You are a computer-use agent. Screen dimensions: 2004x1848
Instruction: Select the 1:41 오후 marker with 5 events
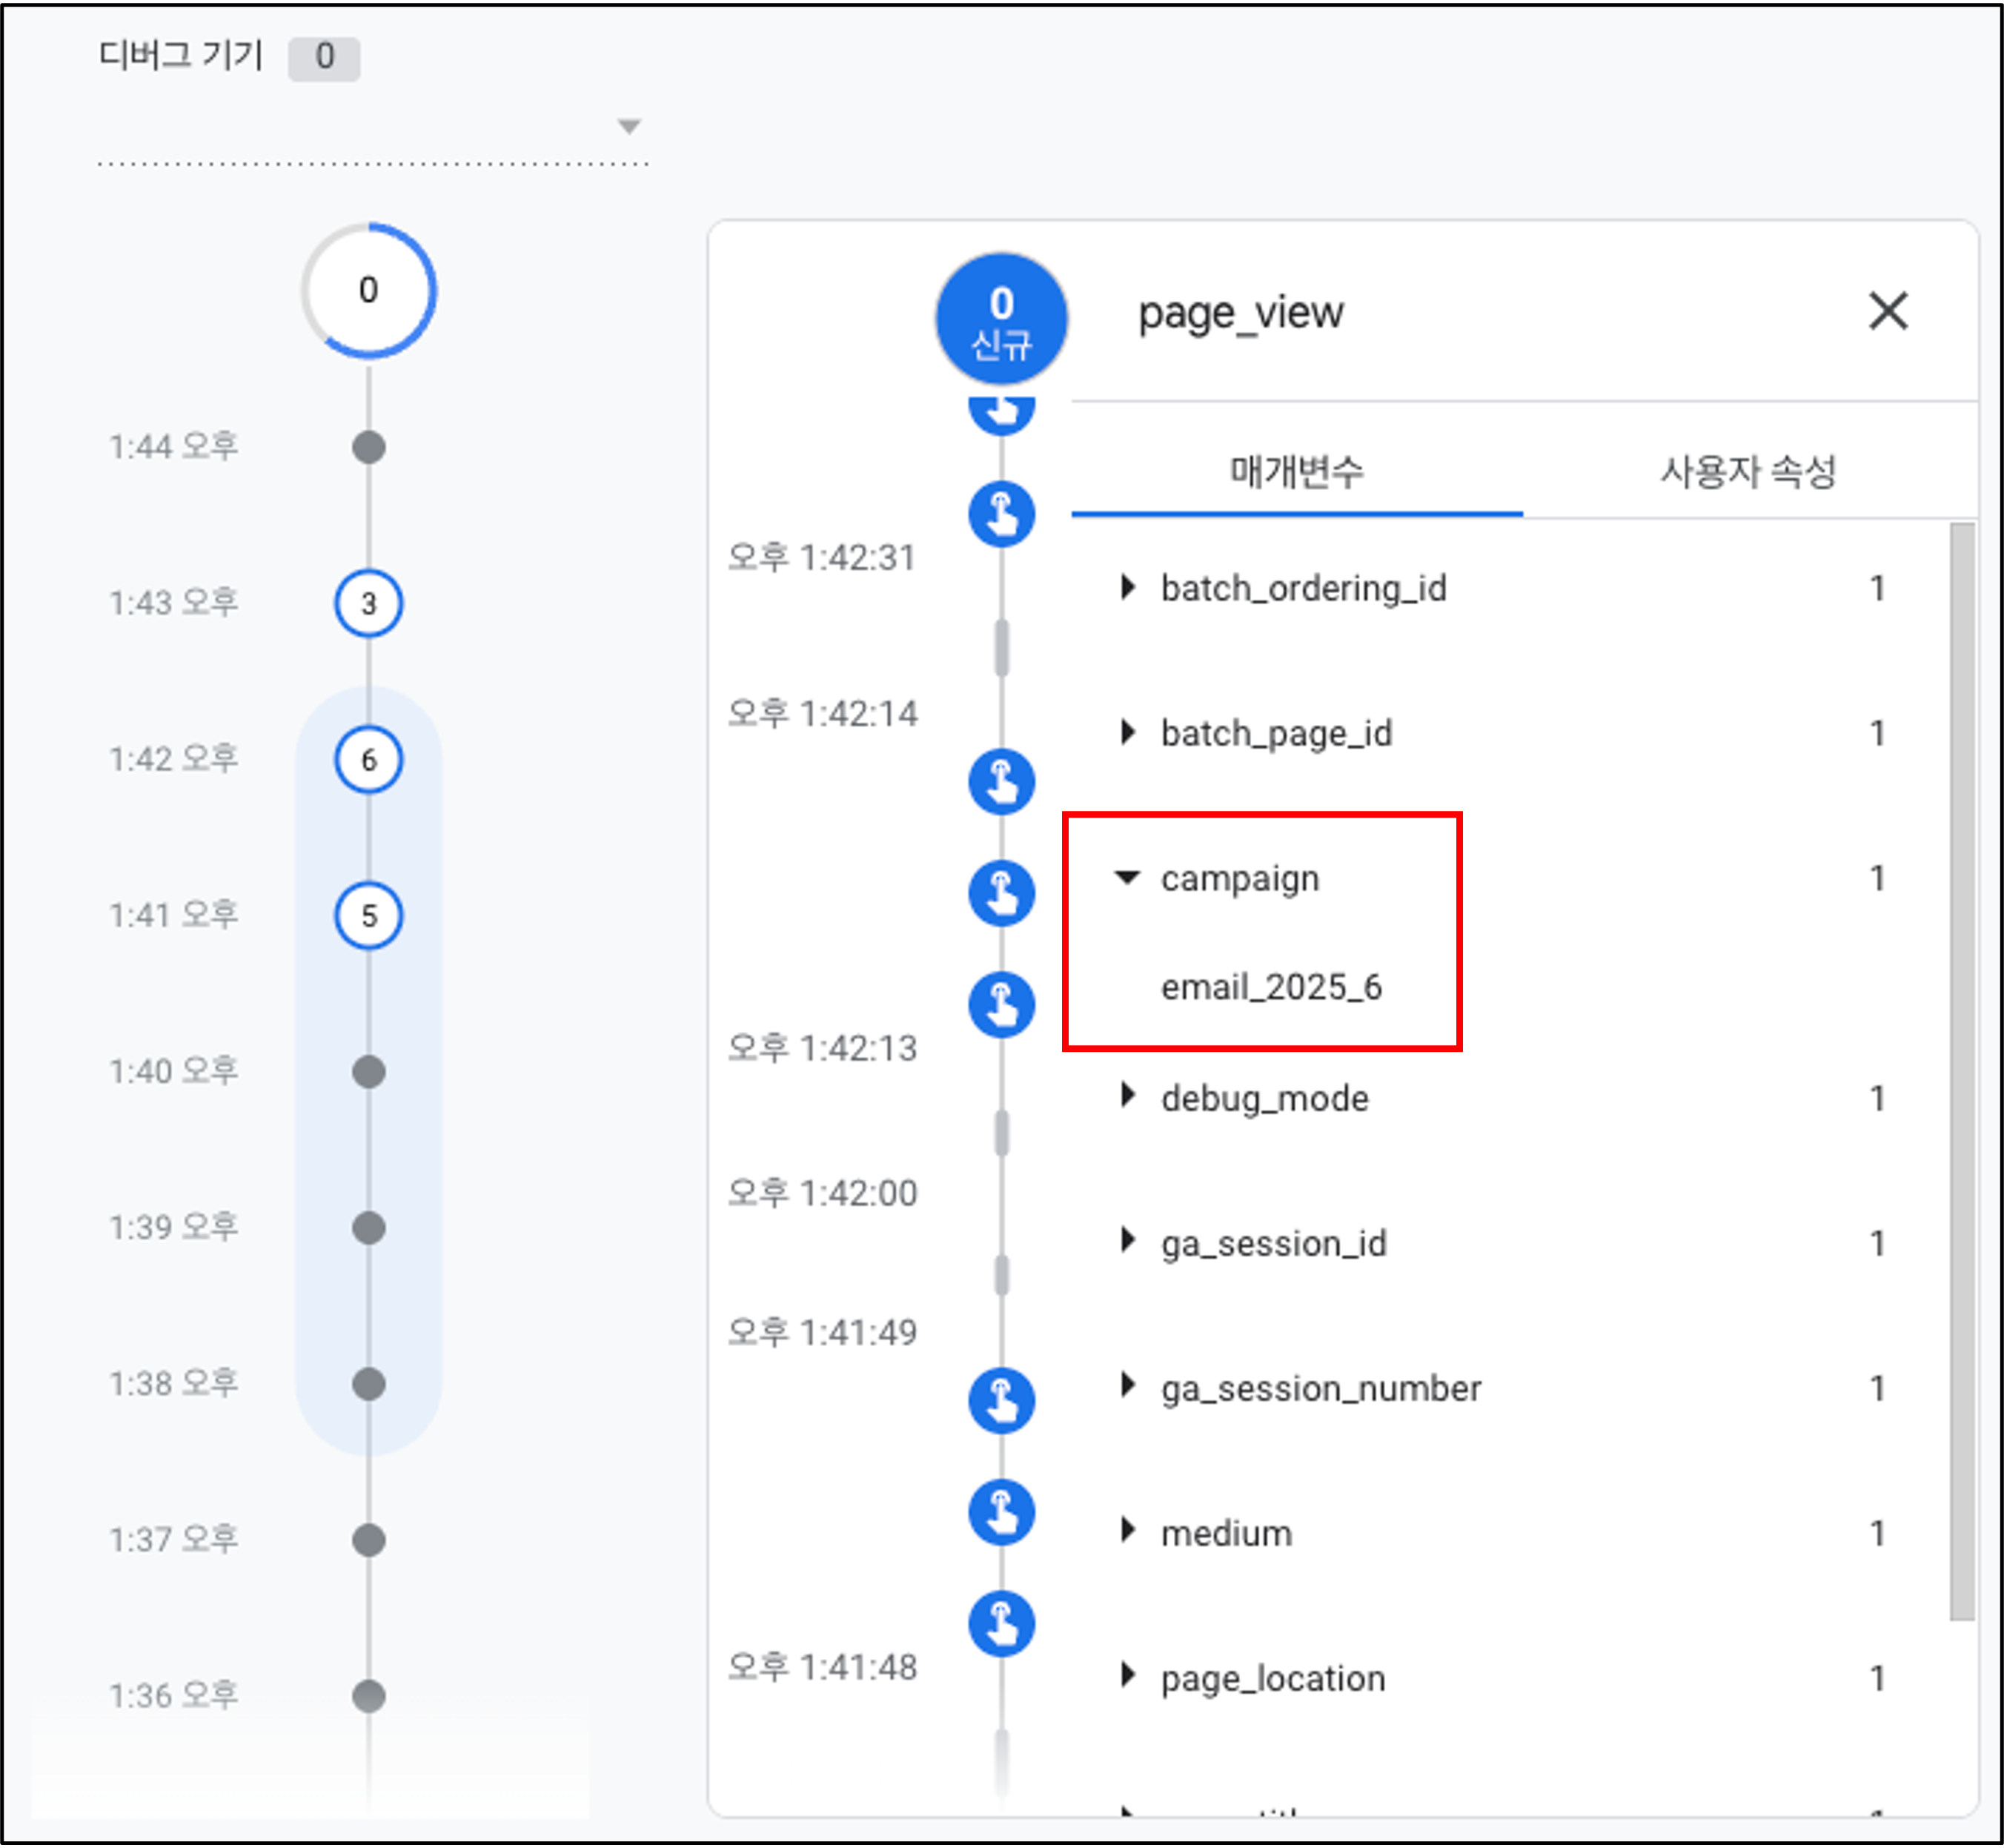pos(369,916)
